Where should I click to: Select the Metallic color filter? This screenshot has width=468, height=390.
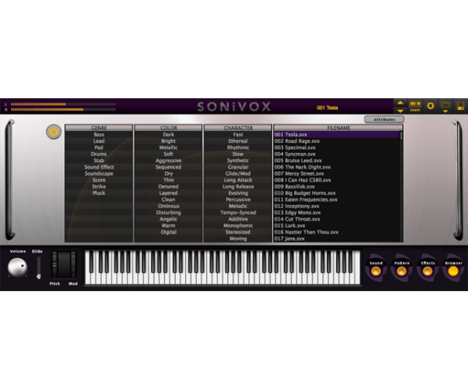click(169, 148)
